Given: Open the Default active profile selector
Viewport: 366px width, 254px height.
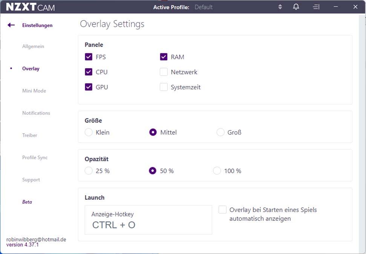Looking at the screenshot, I should click(204, 7).
